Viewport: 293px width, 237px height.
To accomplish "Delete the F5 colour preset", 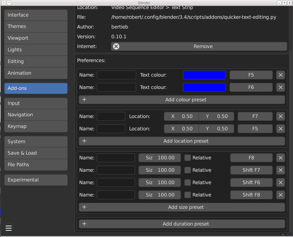I will pos(280,75).
